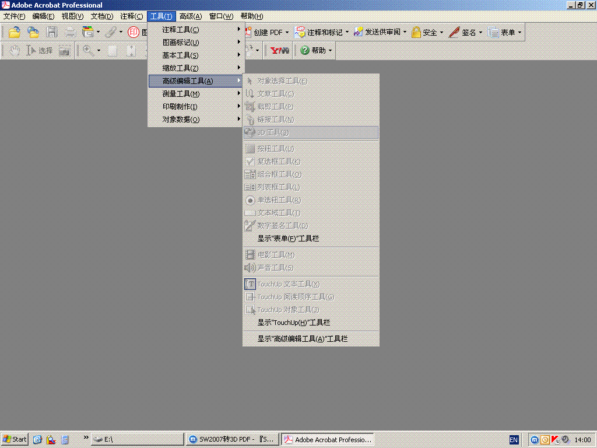Viewport: 597px width, 448px height.
Task: Click the paperclip attach icon
Action: [110, 33]
